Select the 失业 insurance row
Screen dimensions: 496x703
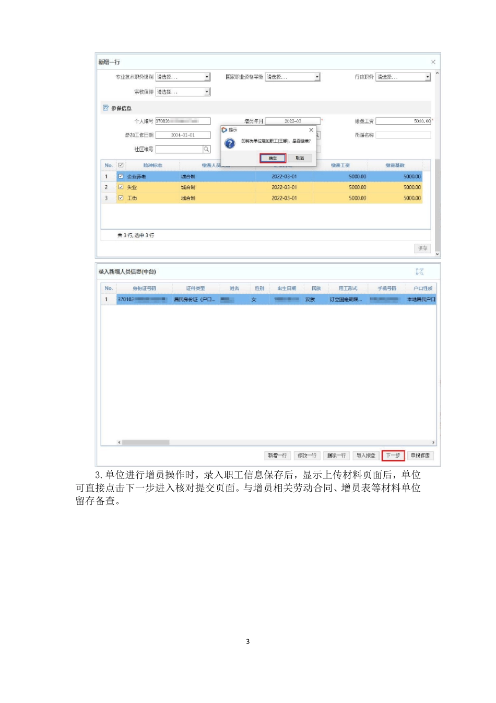coord(262,187)
